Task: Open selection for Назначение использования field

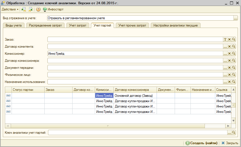Action: click(225, 82)
